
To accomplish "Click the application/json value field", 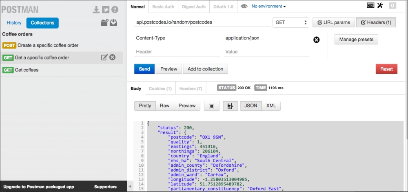I will [266, 38].
